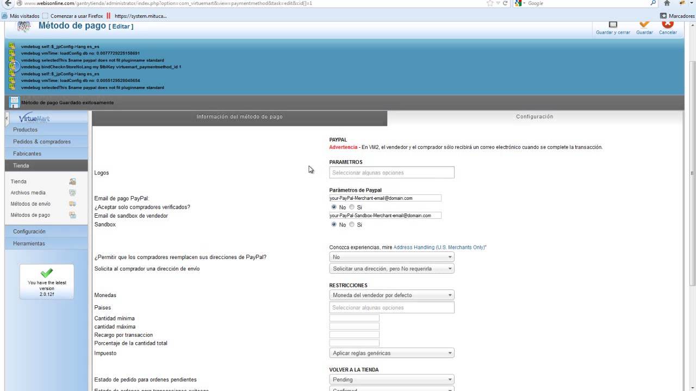Click the Porcentaje de la cantidad total field

click(354, 343)
